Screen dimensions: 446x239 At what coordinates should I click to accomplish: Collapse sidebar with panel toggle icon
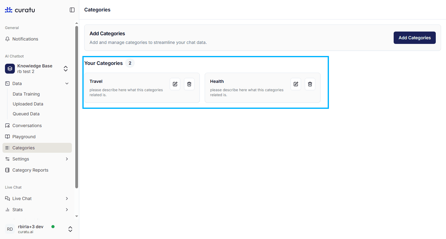click(x=72, y=10)
